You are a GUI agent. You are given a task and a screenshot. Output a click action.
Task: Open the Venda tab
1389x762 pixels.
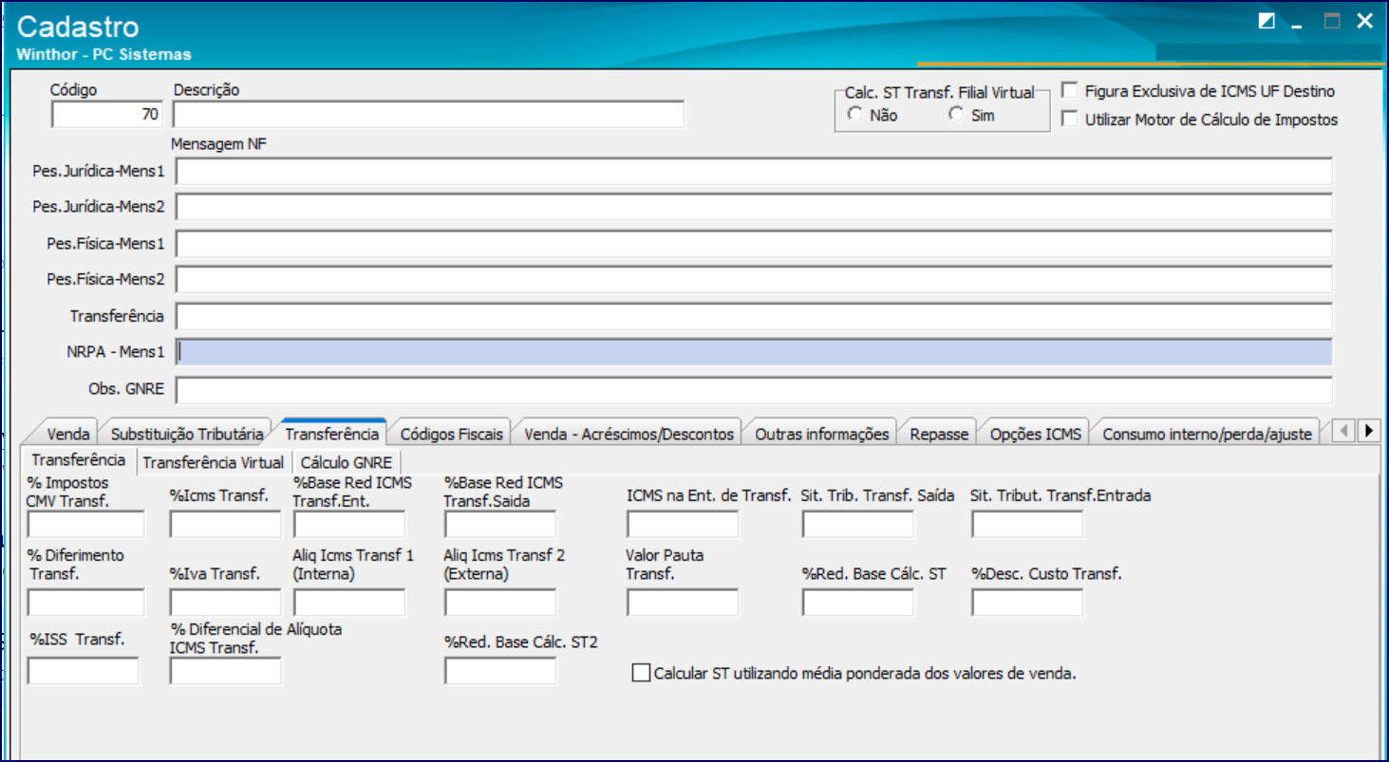pos(67,434)
